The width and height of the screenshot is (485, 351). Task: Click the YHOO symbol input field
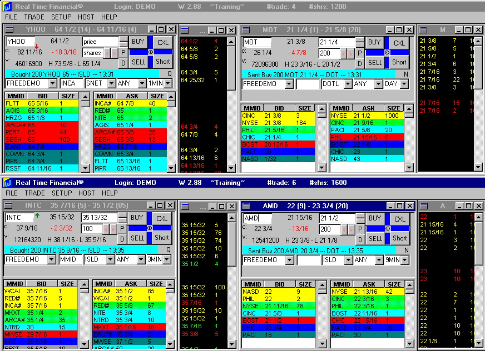[20, 42]
